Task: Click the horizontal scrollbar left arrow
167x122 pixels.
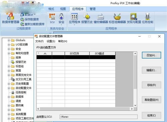Action: (x=38, y=109)
